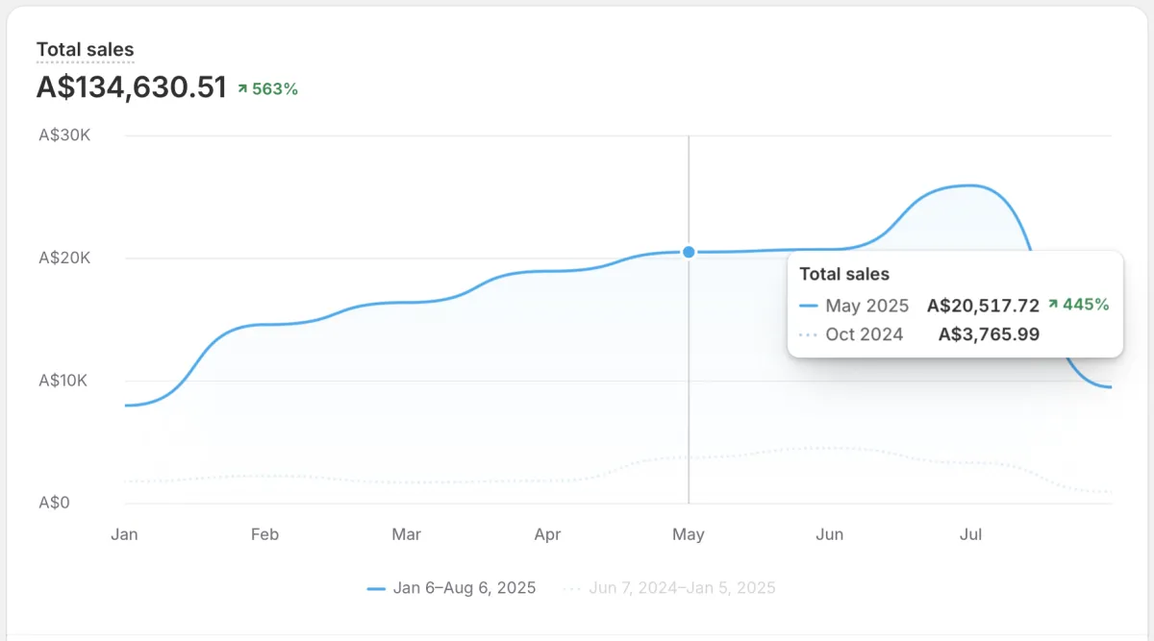Click the blue data point on the sales line
The image size is (1154, 641).
pyautogui.click(x=689, y=252)
